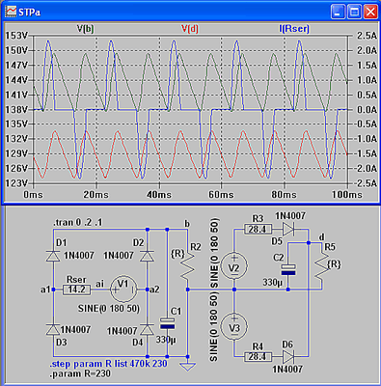Select the V2 voltage source symbol
The width and height of the screenshot is (381, 386).
[x=234, y=266]
